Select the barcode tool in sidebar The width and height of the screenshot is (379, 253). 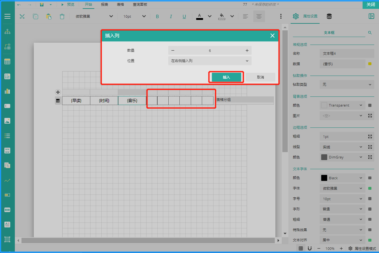pyautogui.click(x=7, y=210)
